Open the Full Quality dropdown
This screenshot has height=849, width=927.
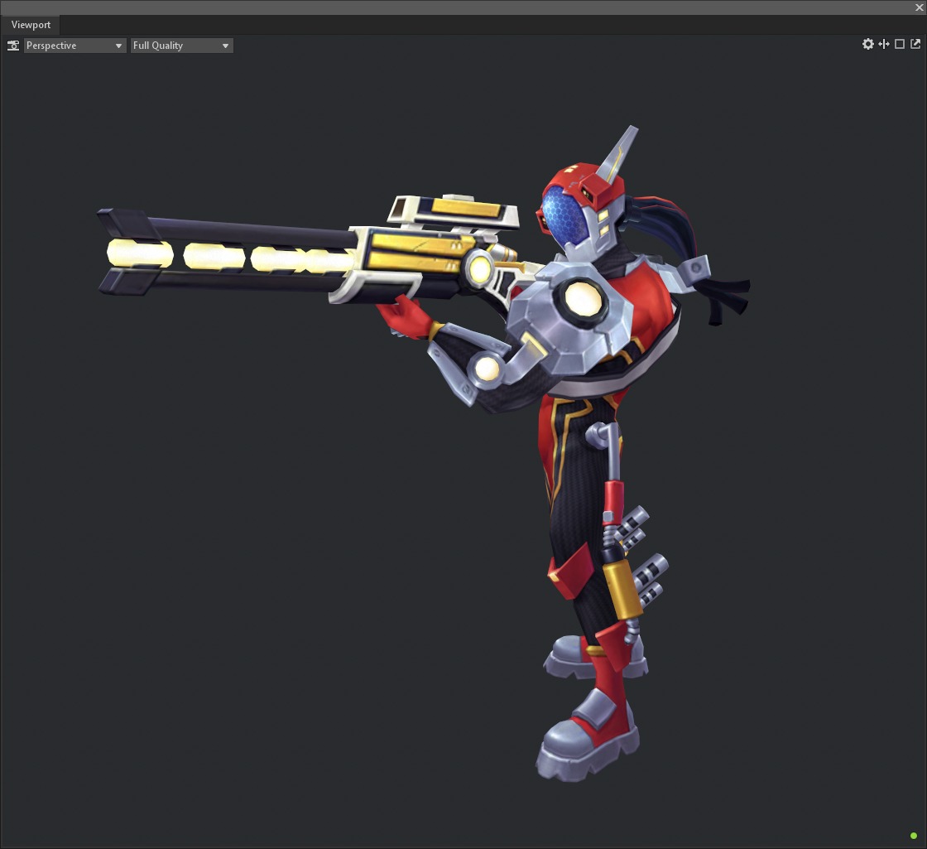181,46
